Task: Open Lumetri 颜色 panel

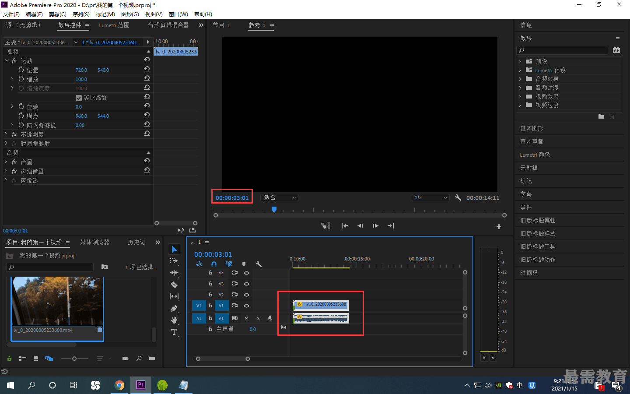Action: click(535, 155)
